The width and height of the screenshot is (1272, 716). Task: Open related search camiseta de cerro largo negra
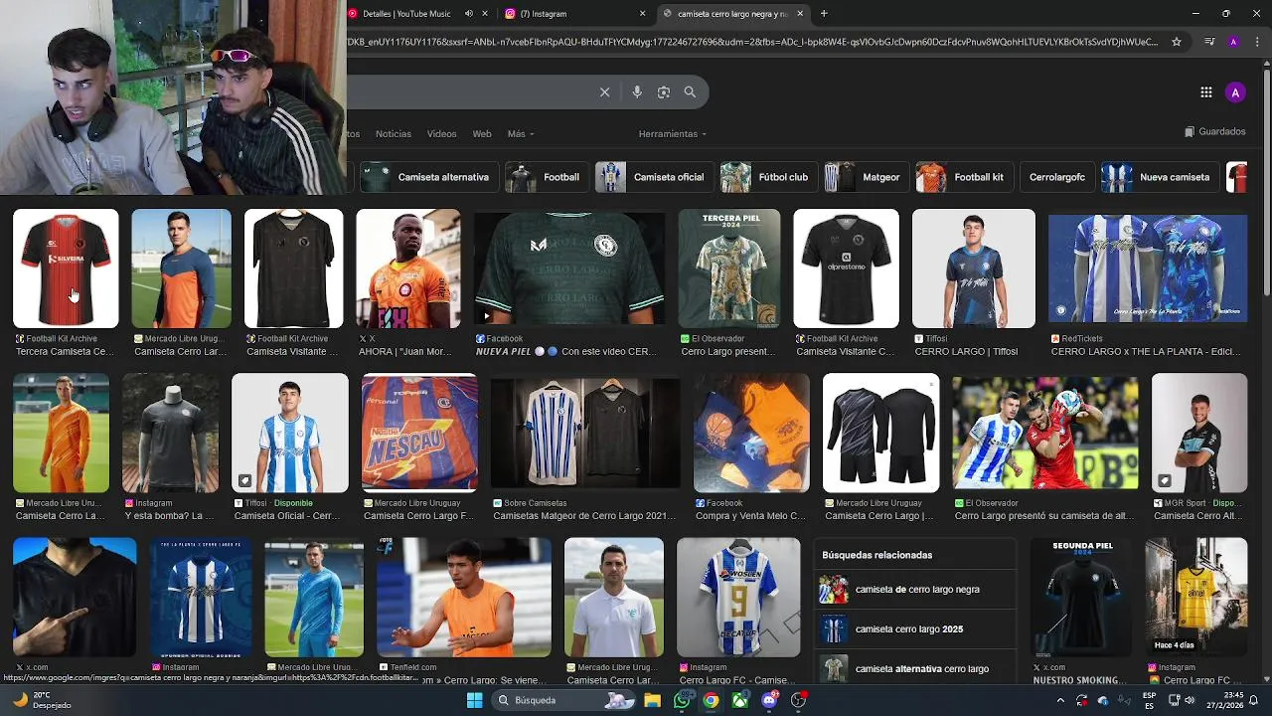pos(915,590)
